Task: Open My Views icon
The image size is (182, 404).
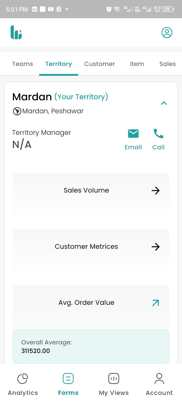Action: (114, 378)
